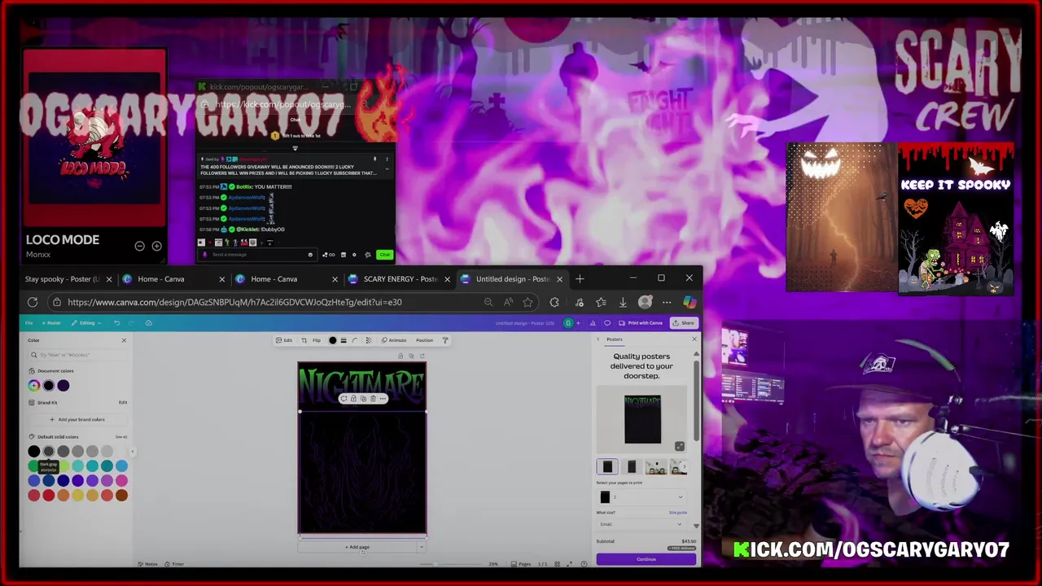Duplicate the page using icon above canvas

411,356
